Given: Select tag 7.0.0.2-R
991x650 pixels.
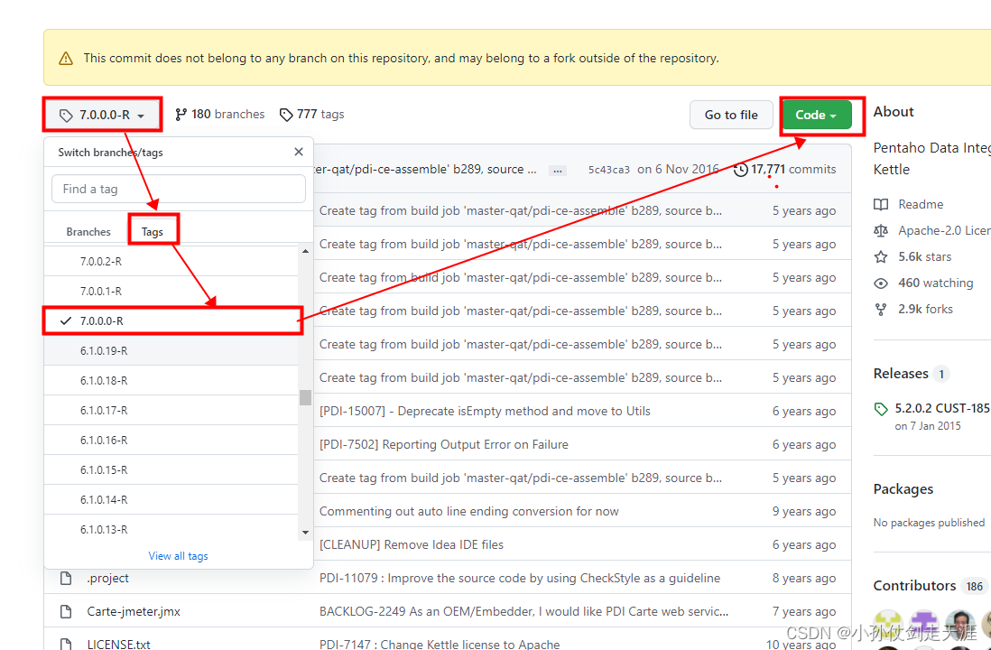Looking at the screenshot, I should click(171, 261).
